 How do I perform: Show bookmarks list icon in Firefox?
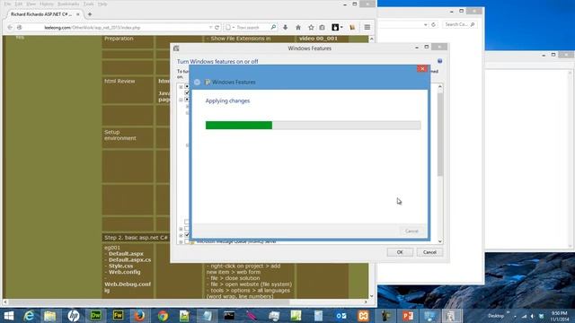click(322, 28)
